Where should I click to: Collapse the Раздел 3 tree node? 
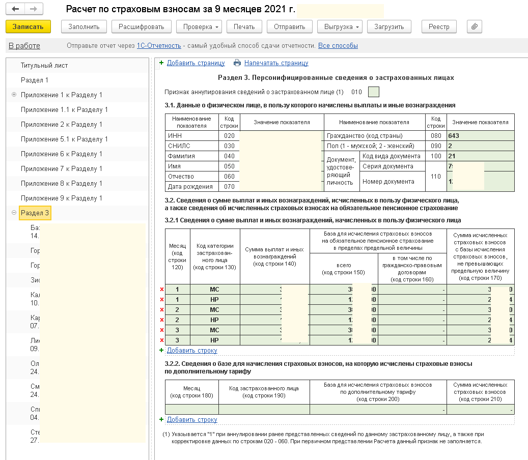pos(14,213)
